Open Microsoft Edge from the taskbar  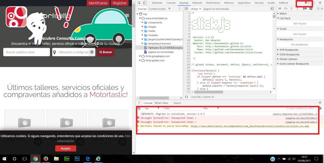(x=88, y=159)
